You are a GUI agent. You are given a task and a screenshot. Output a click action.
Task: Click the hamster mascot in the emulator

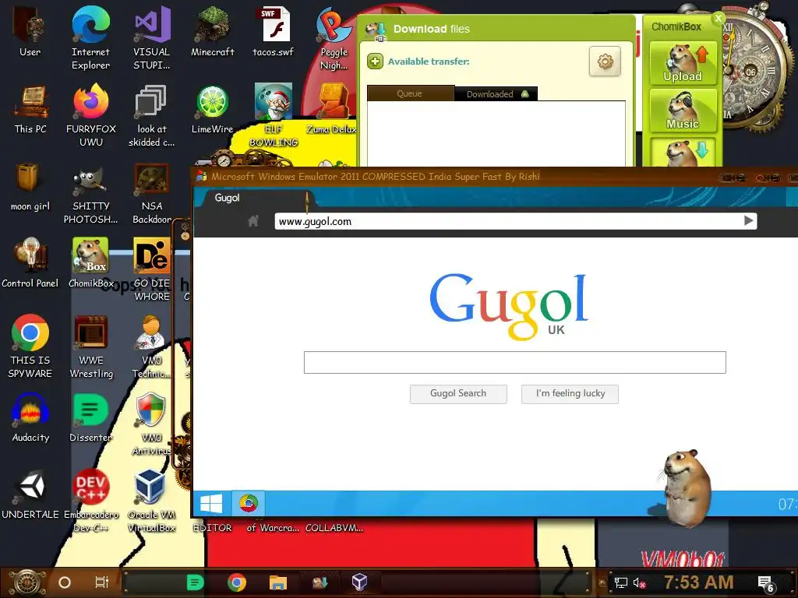pyautogui.click(x=686, y=487)
